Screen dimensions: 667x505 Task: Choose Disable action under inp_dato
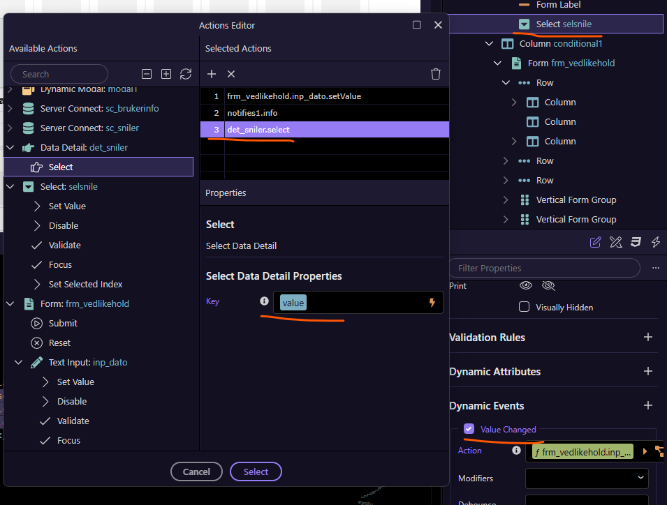click(x=71, y=401)
